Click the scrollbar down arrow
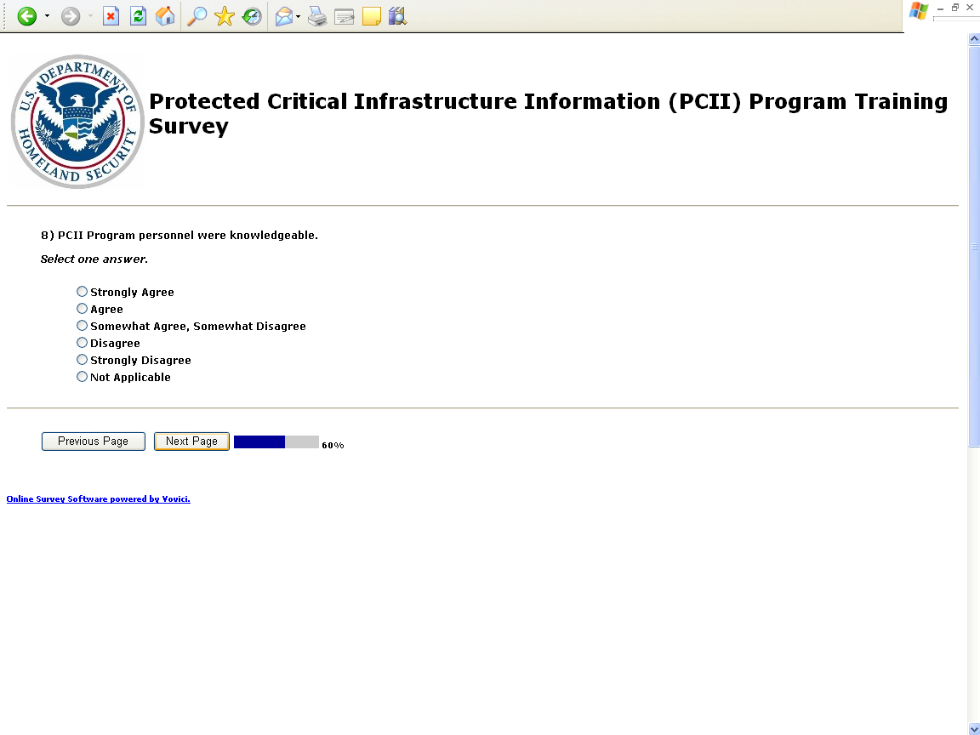 [974, 729]
